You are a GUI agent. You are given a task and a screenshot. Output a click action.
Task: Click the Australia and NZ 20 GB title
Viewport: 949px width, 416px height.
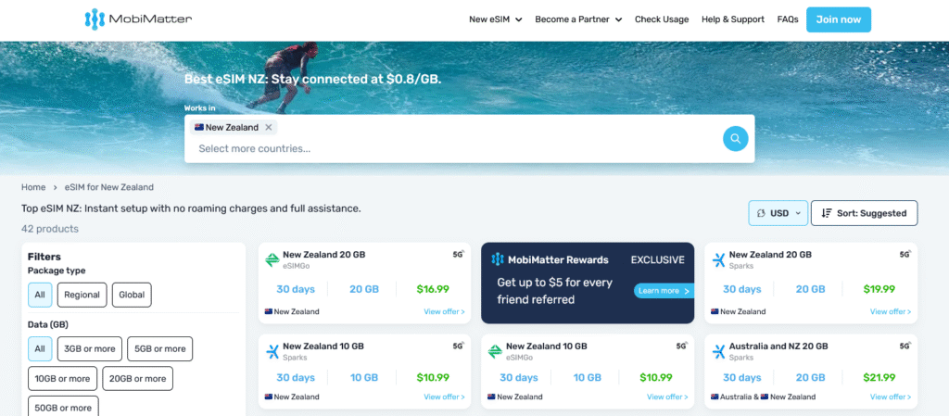point(778,347)
